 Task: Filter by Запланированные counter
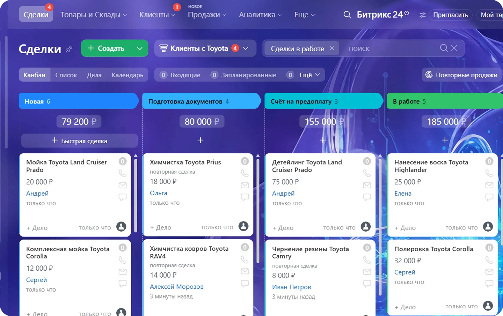tap(244, 75)
